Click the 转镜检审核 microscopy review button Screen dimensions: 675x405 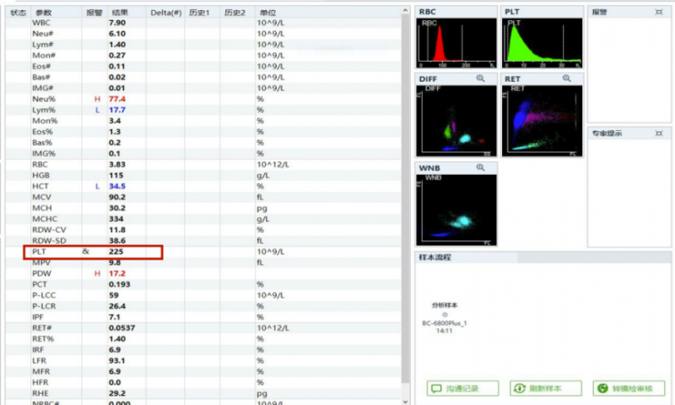point(629,388)
